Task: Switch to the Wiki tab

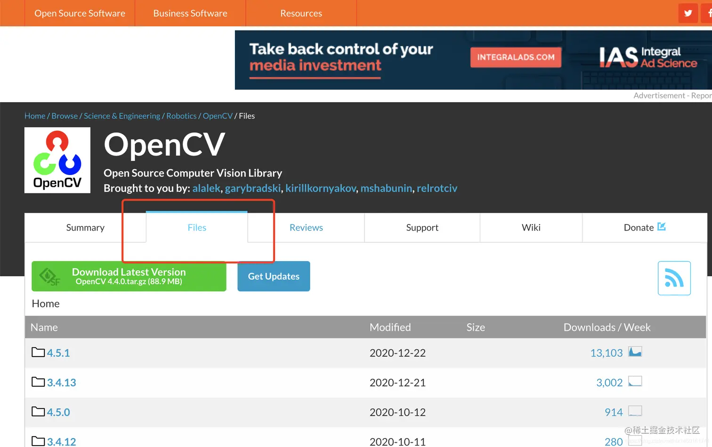Action: click(531, 228)
